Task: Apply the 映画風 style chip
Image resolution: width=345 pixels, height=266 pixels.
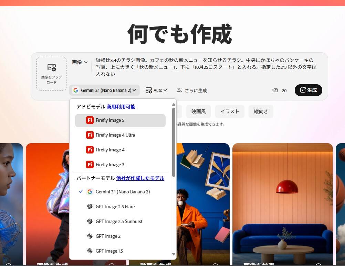Action: coord(198,111)
